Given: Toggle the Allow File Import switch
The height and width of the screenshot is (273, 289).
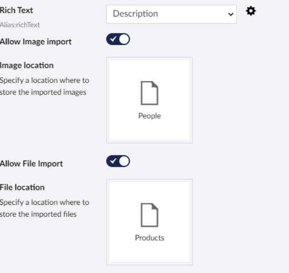Looking at the screenshot, I should [118, 161].
